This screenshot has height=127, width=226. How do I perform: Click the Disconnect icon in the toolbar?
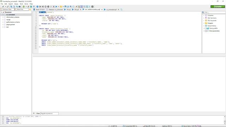click(x=8, y=7)
